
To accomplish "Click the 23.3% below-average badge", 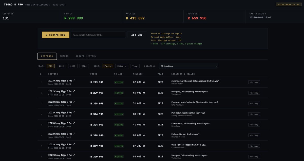I will [x=119, y=104].
